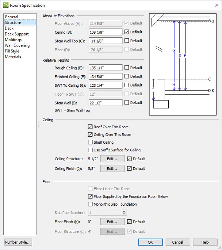Click the SWT To Ceiling (G) field
222x250 pixels.
(105, 85)
